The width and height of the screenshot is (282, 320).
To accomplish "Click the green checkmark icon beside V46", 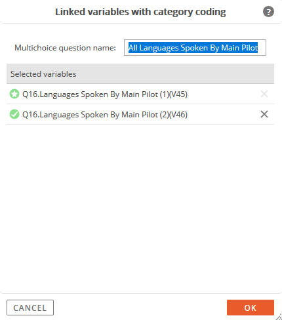I will [x=14, y=114].
